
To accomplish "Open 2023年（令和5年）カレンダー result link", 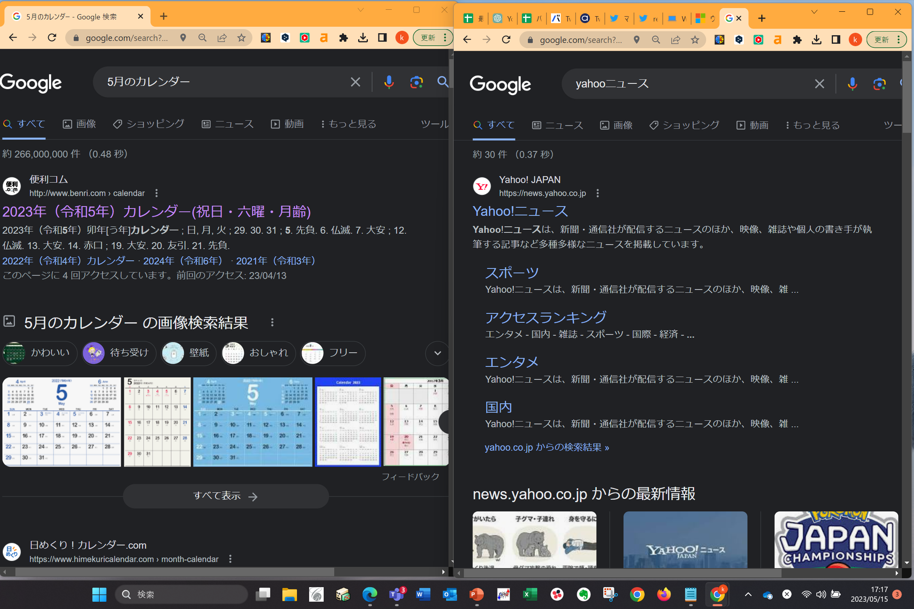I will (x=156, y=211).
